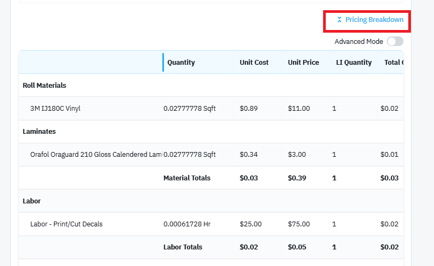Click the Quantity column header
This screenshot has height=266, width=434.
[181, 63]
